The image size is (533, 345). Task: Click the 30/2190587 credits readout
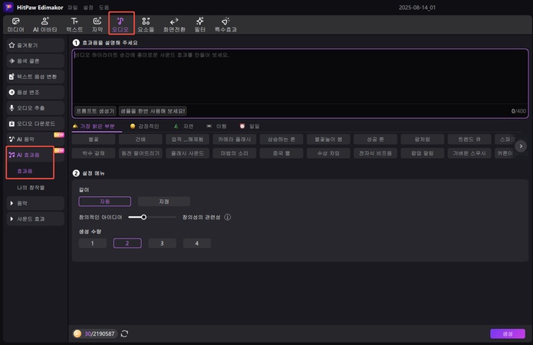pyautogui.click(x=100, y=333)
